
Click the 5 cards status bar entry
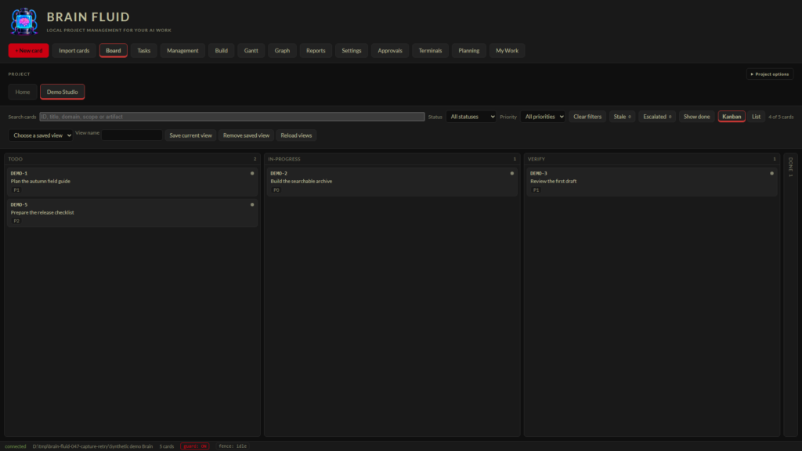(x=167, y=446)
